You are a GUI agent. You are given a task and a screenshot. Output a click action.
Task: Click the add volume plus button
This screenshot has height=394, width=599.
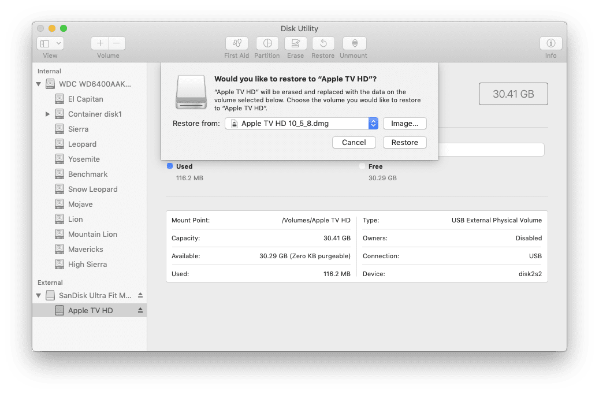(100, 43)
